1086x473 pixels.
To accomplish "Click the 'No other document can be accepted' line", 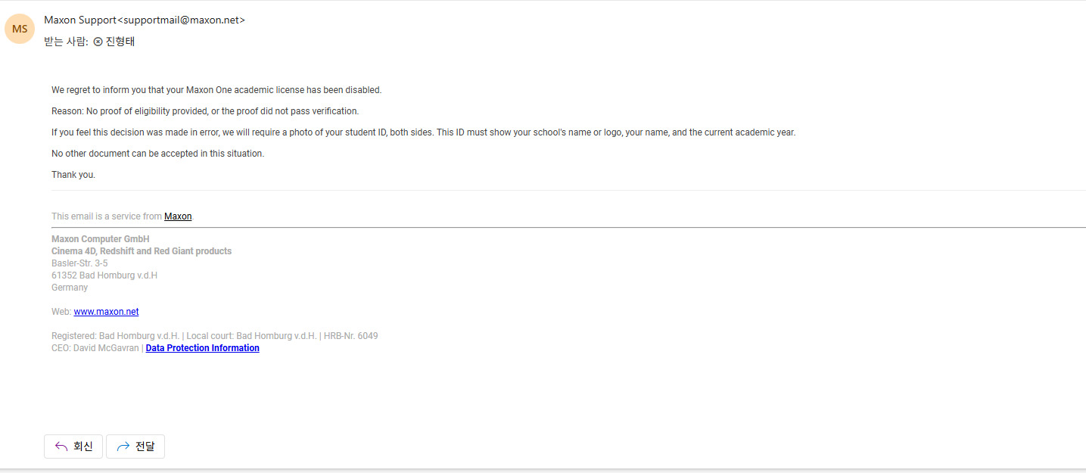I will click(x=157, y=154).
